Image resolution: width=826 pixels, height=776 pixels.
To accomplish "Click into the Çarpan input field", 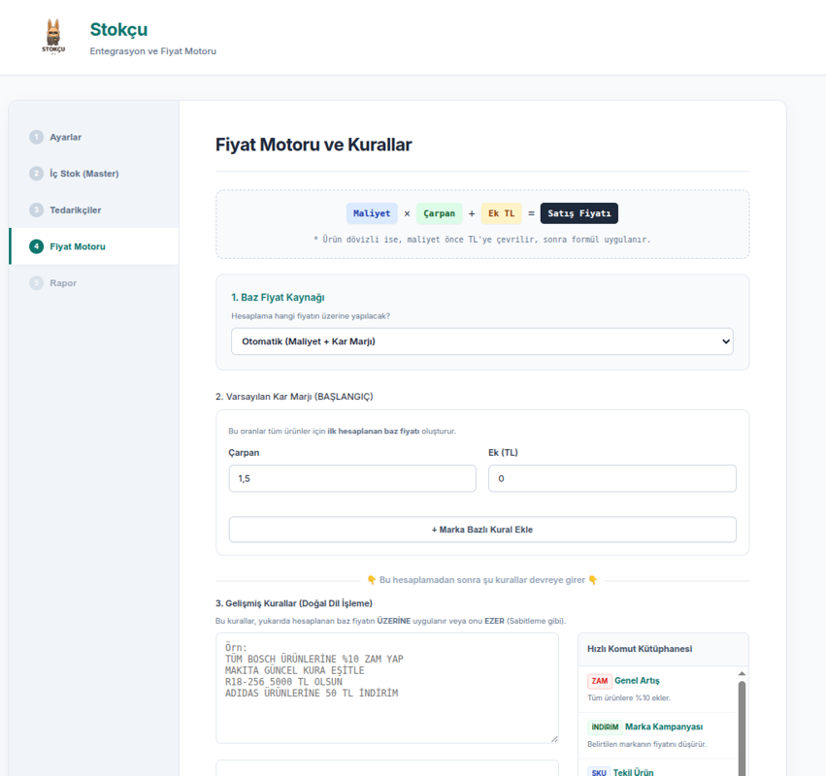I will [352, 478].
